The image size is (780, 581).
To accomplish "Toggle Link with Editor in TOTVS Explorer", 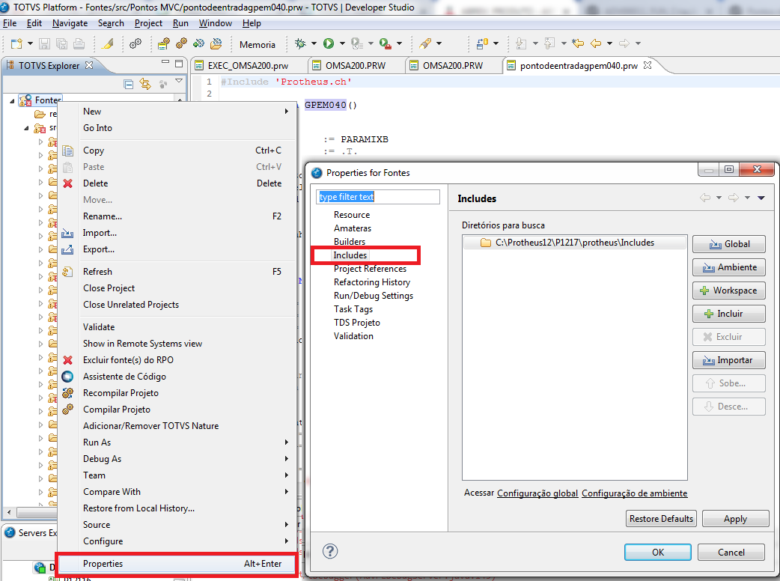I will coord(145,84).
